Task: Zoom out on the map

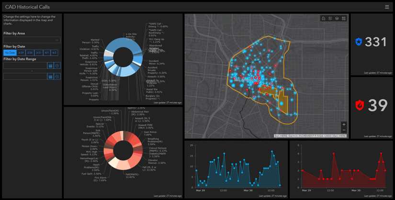Action: tap(344, 130)
